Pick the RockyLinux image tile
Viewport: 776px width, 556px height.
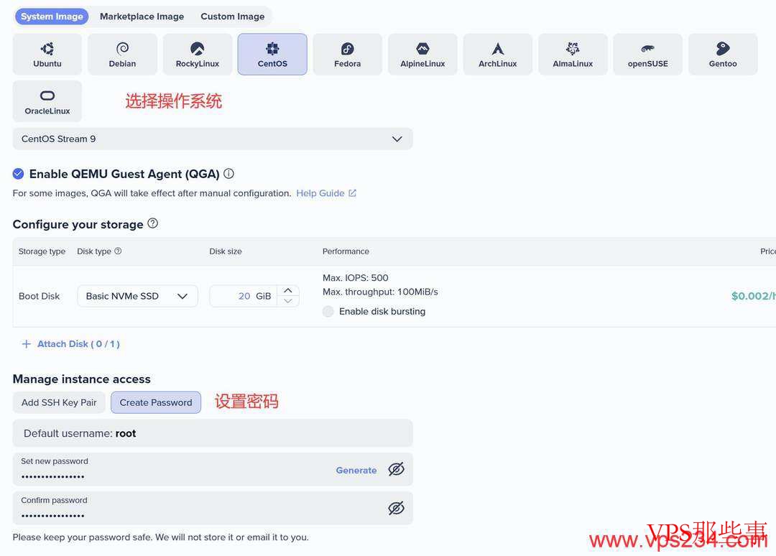(197, 55)
